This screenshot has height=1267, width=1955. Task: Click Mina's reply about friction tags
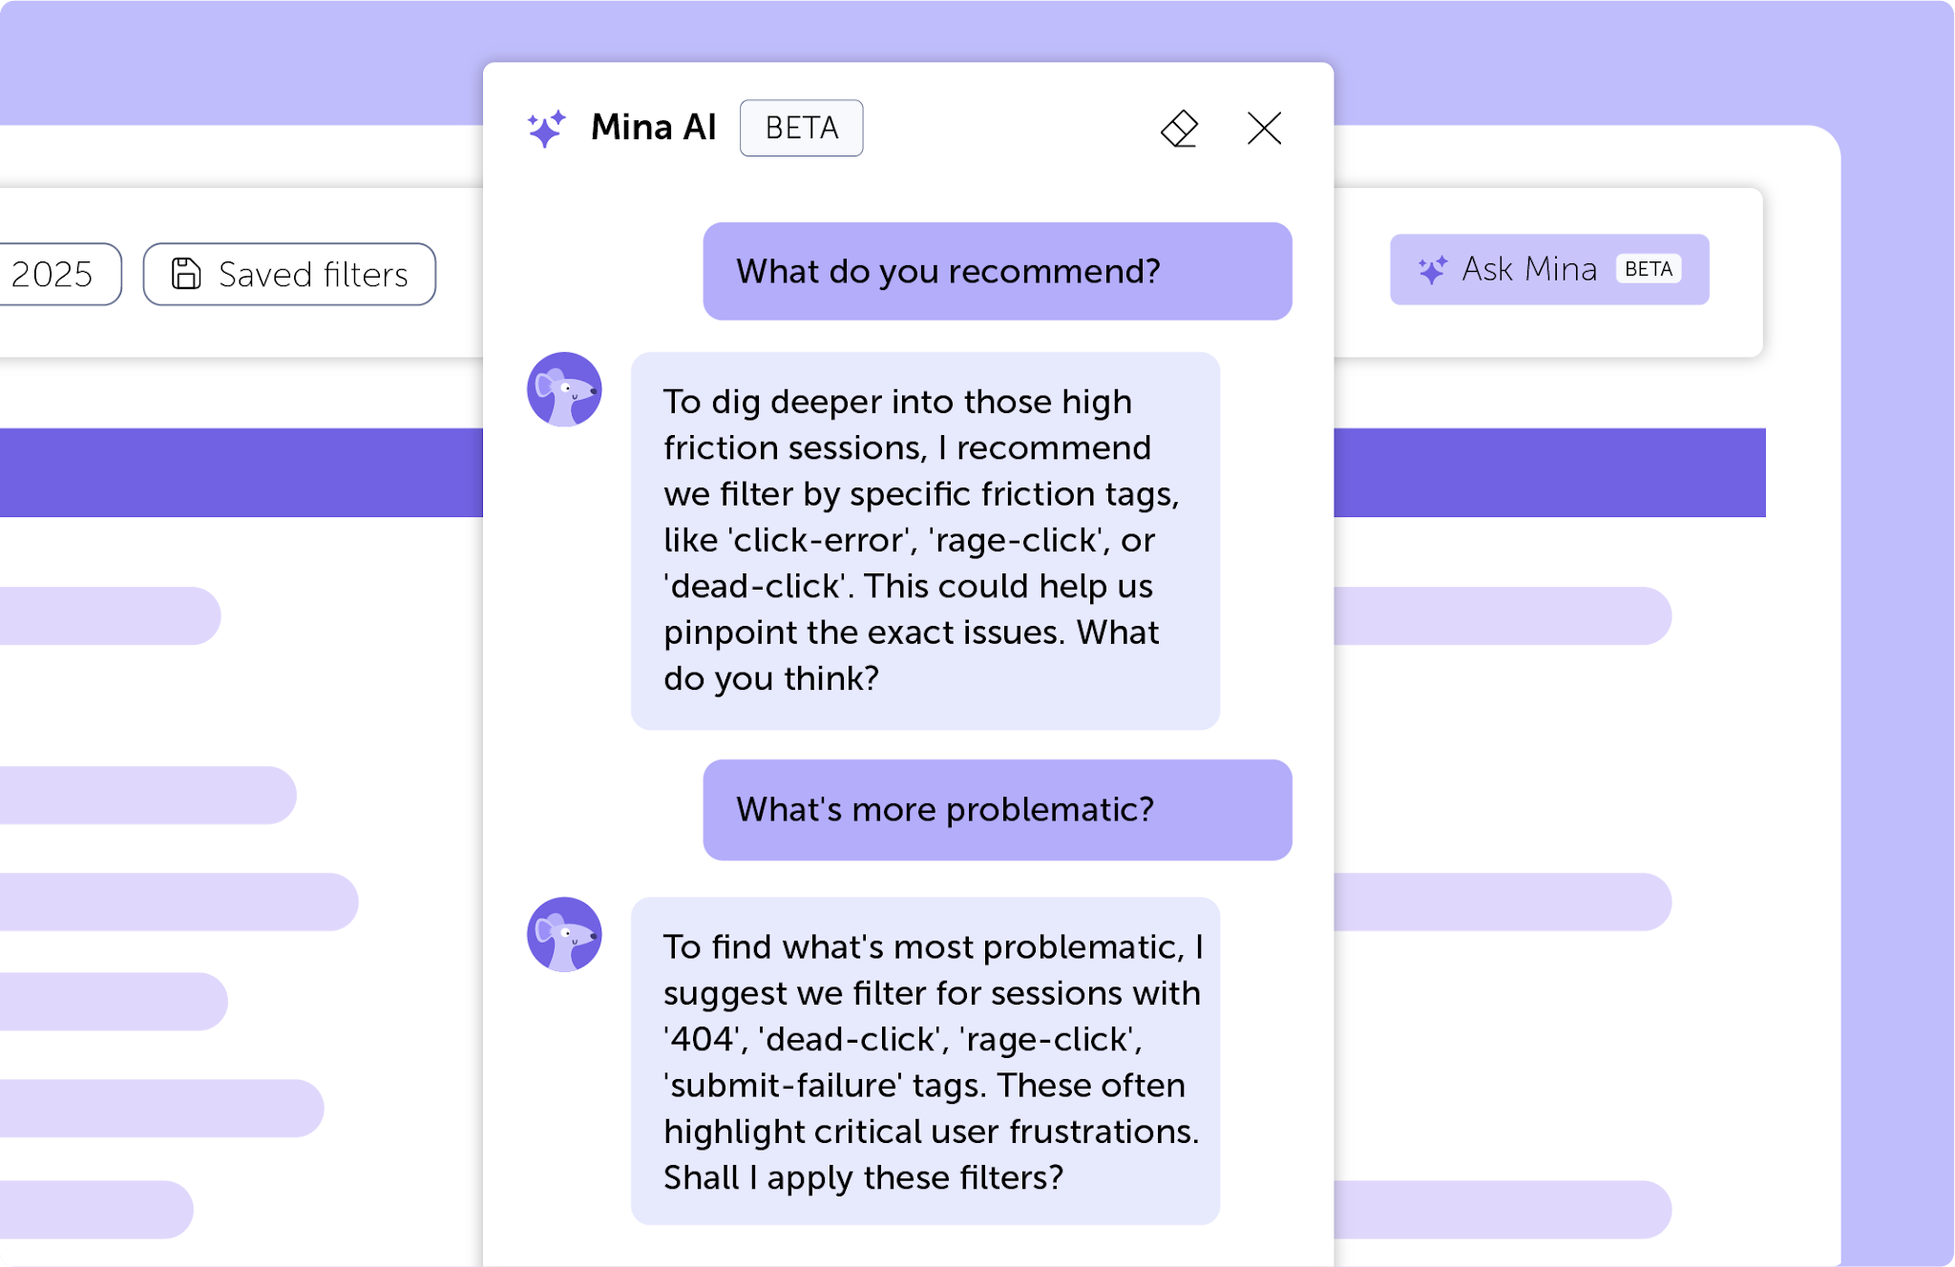click(x=924, y=540)
